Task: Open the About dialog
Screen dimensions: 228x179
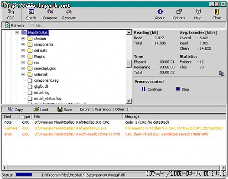Action: click(160, 15)
